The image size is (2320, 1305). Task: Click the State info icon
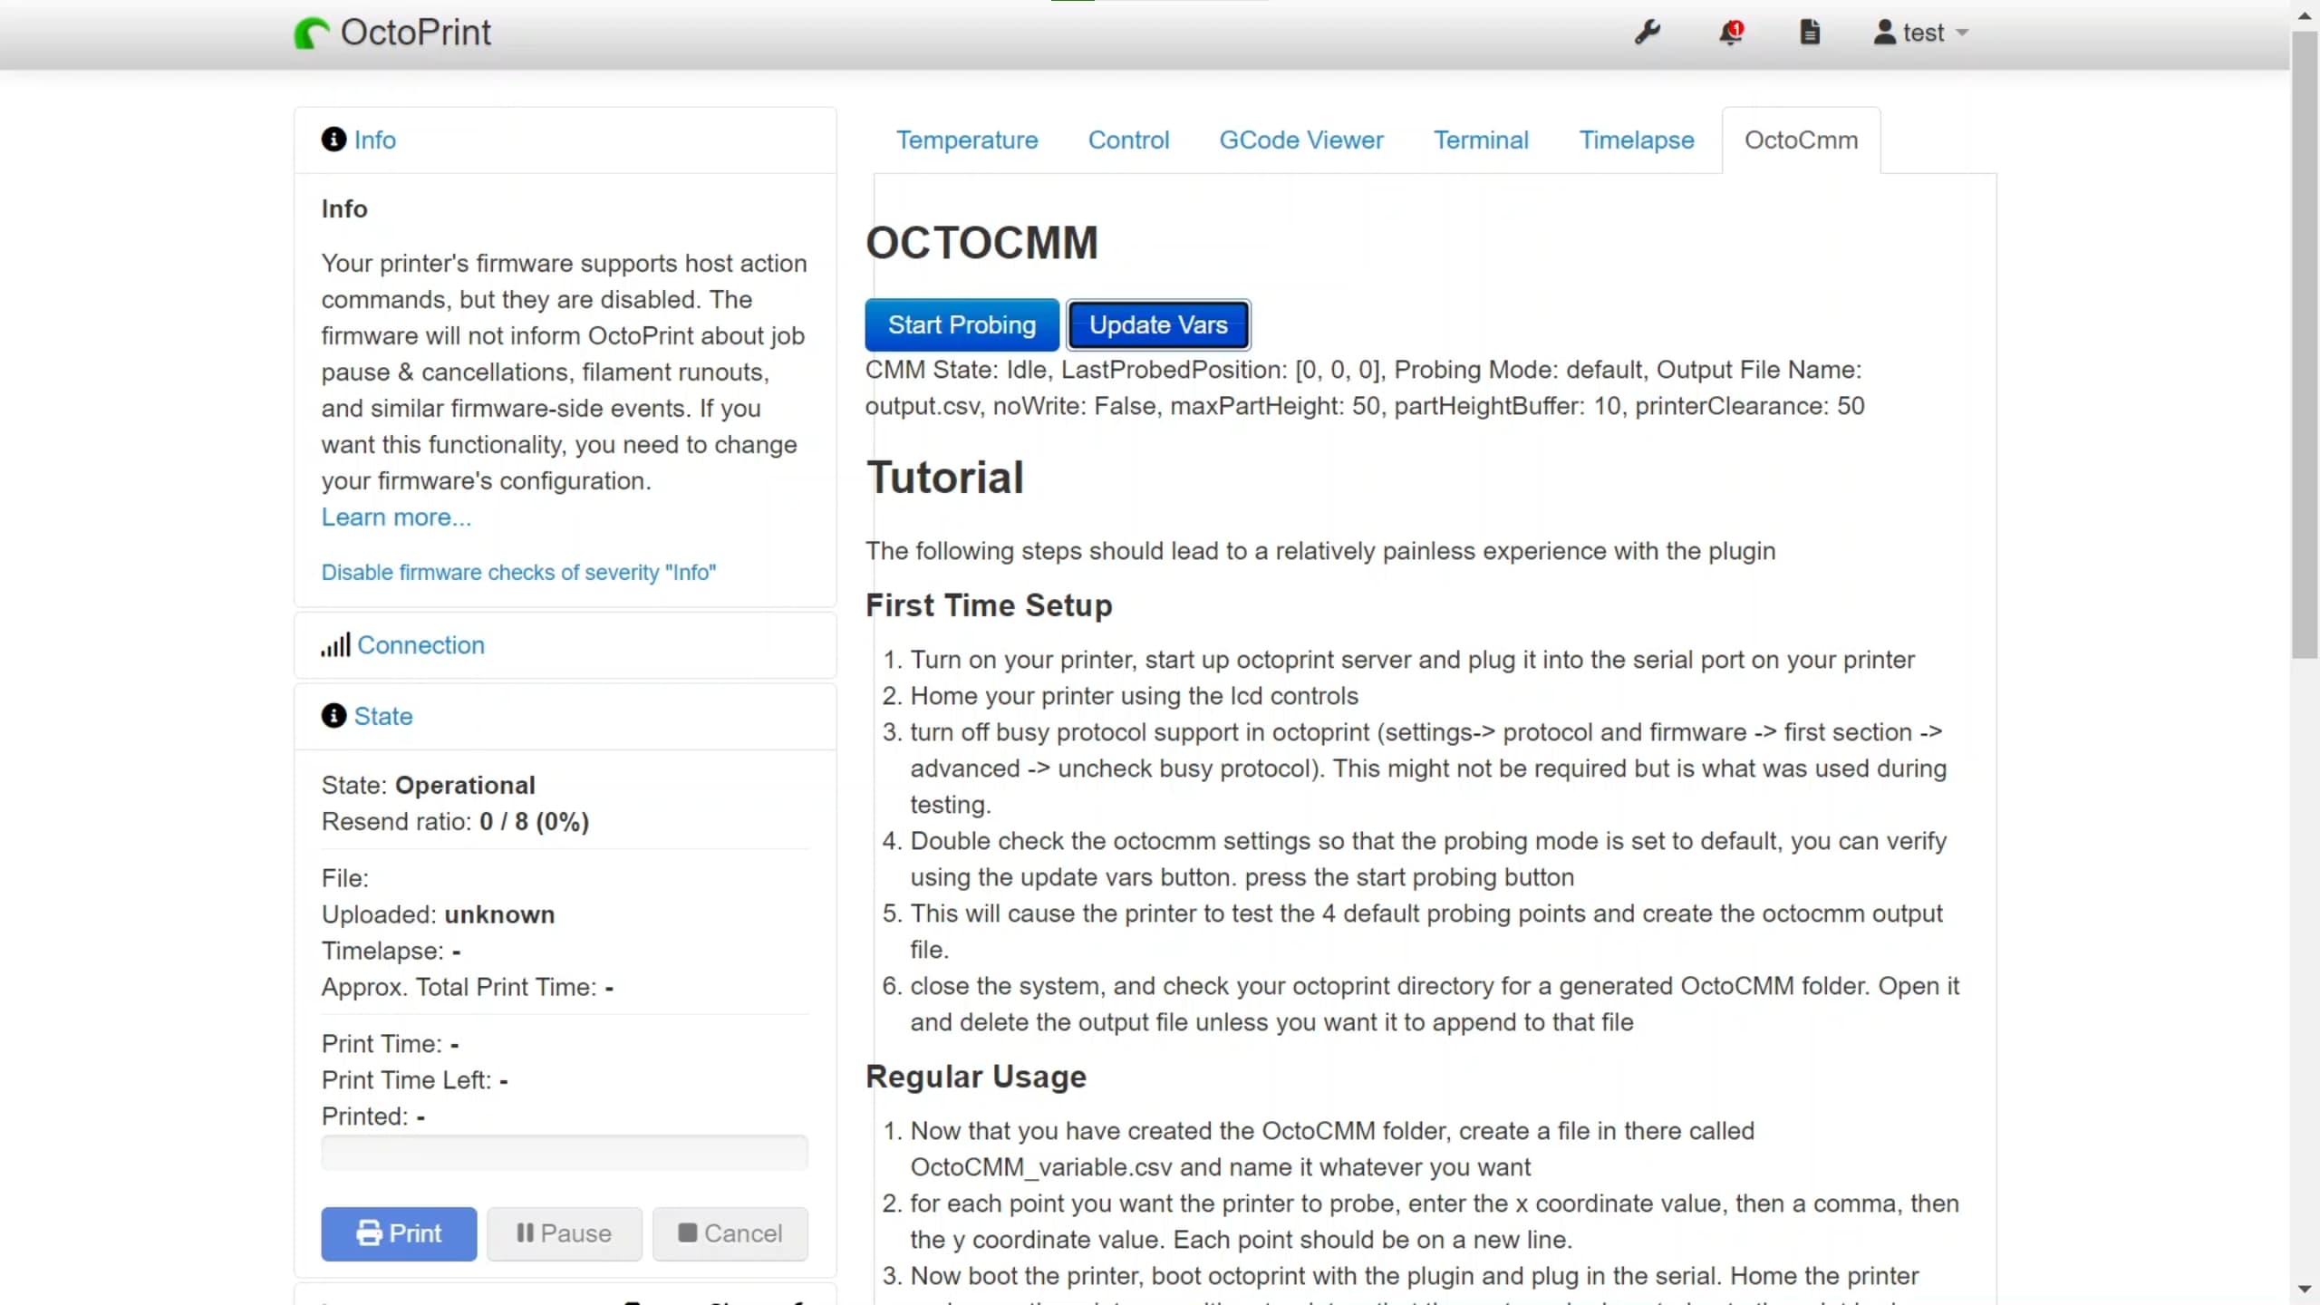coord(333,715)
